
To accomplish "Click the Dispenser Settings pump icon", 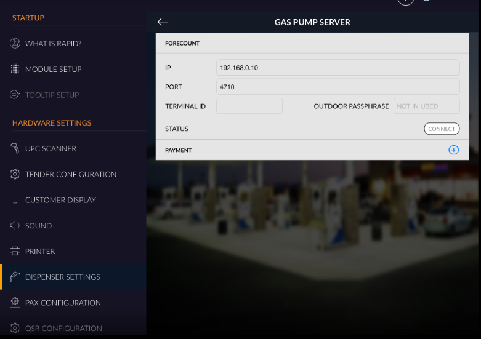I will click(15, 277).
